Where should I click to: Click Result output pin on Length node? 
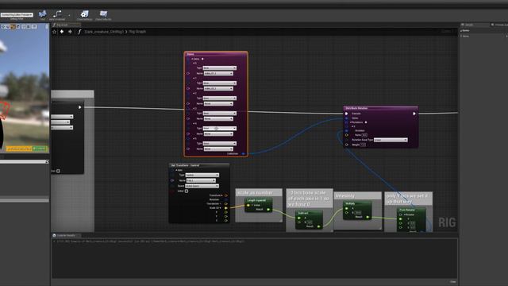pos(268,210)
